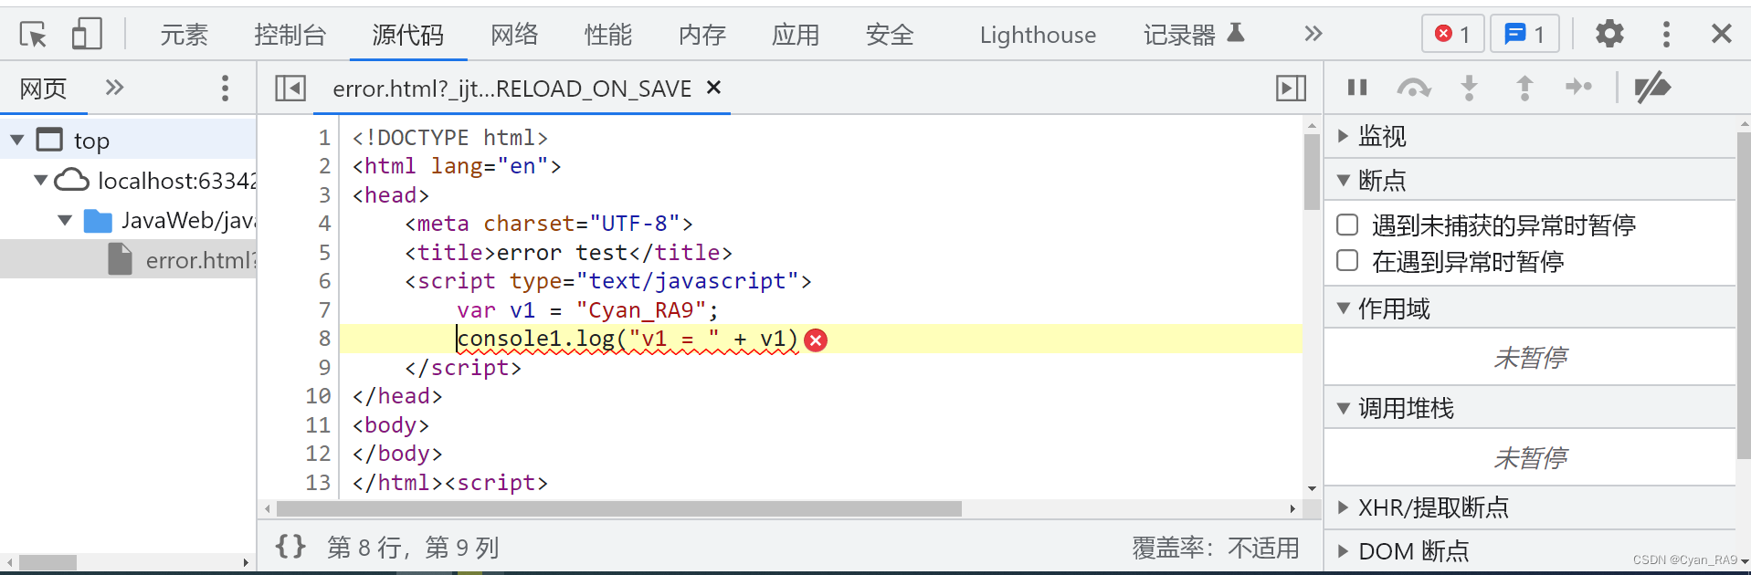Screen dimensions: 1751x575
Task: Open DevTools settings gear
Action: coord(1609,33)
